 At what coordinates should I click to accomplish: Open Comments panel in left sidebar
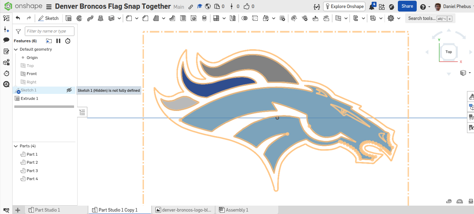(6, 40)
